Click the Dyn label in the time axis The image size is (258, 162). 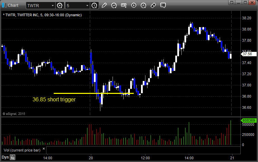pyautogui.click(x=5, y=157)
